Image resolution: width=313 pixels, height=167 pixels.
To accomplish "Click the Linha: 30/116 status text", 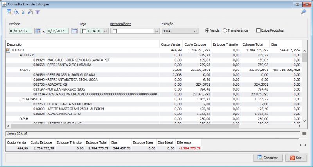I will 17,134.
